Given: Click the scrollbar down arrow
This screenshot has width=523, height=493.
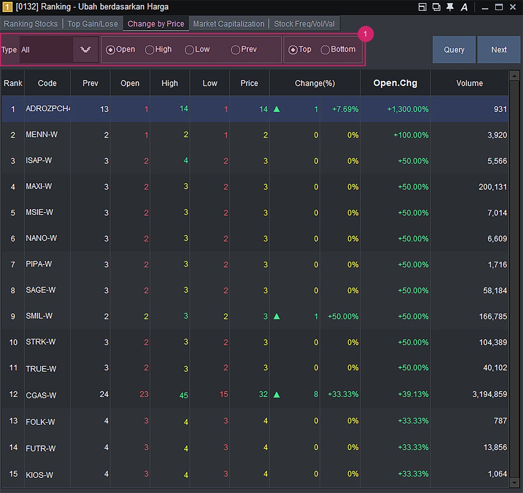Looking at the screenshot, I should [x=514, y=483].
